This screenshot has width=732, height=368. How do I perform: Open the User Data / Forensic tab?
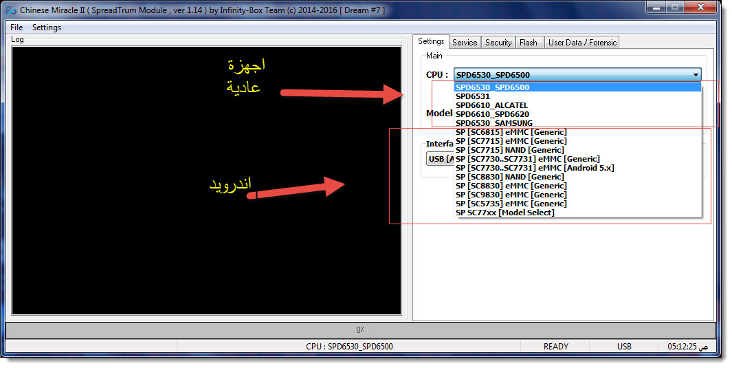click(582, 43)
